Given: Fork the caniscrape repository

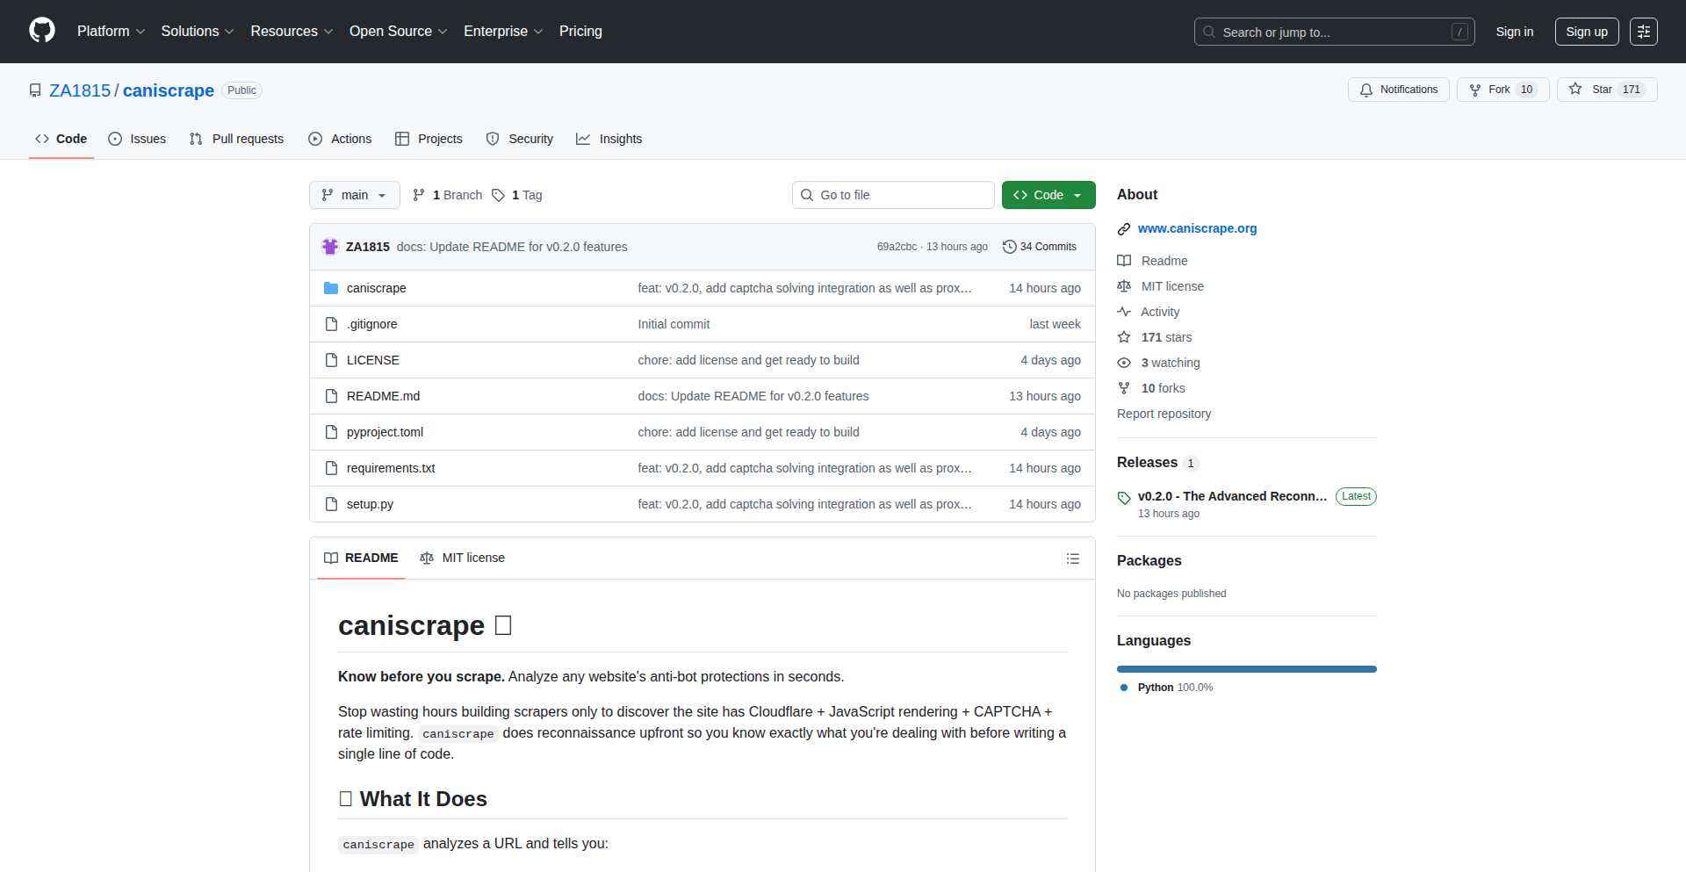Looking at the screenshot, I should (x=1491, y=90).
